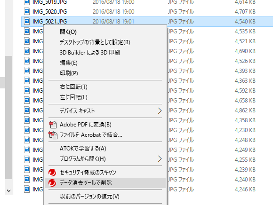The height and width of the screenshot is (205, 273).
Task: Click the file icon in the 4,240 KB row
Action: click(x=27, y=179)
